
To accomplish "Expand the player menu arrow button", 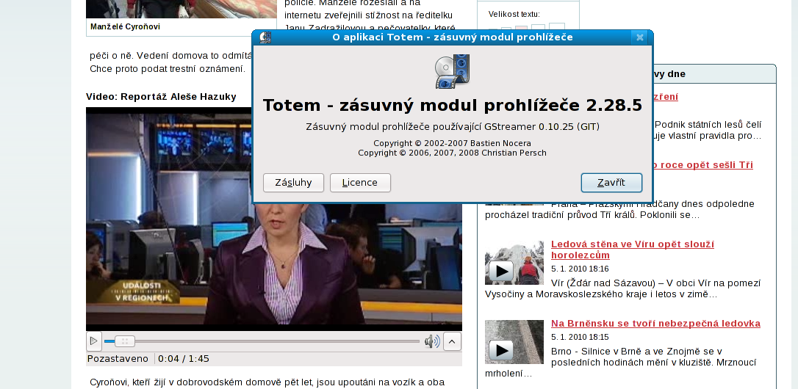I will coord(452,341).
